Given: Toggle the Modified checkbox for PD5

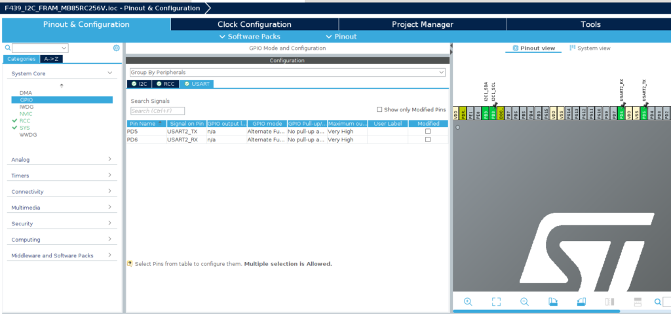Looking at the screenshot, I should (427, 132).
